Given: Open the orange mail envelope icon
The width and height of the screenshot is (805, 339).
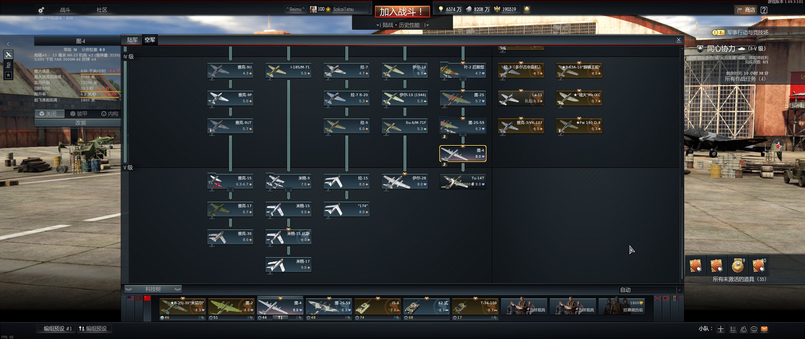Looking at the screenshot, I should click(x=764, y=329).
